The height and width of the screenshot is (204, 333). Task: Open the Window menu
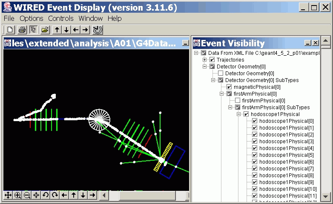(91, 18)
